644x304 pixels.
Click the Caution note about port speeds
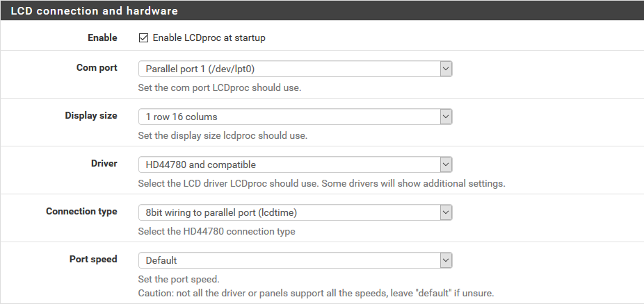coord(316,293)
